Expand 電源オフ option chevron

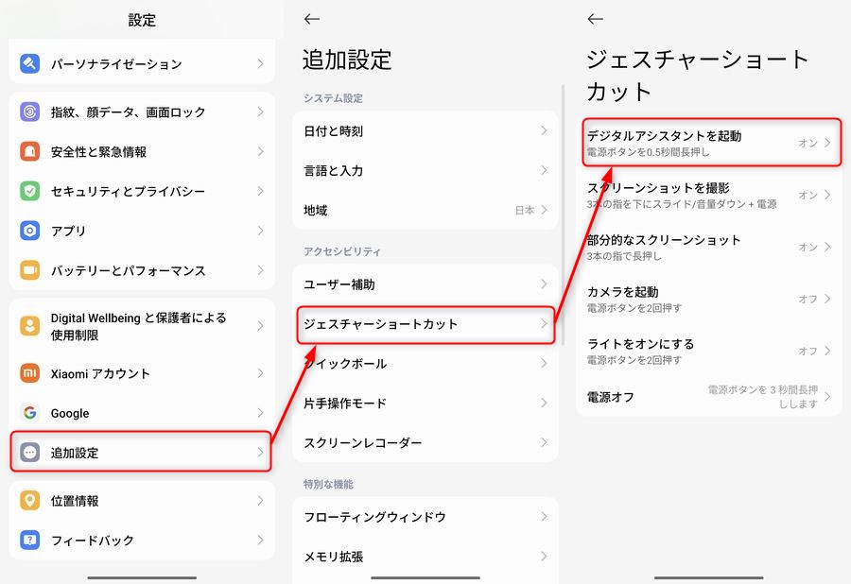(x=827, y=397)
